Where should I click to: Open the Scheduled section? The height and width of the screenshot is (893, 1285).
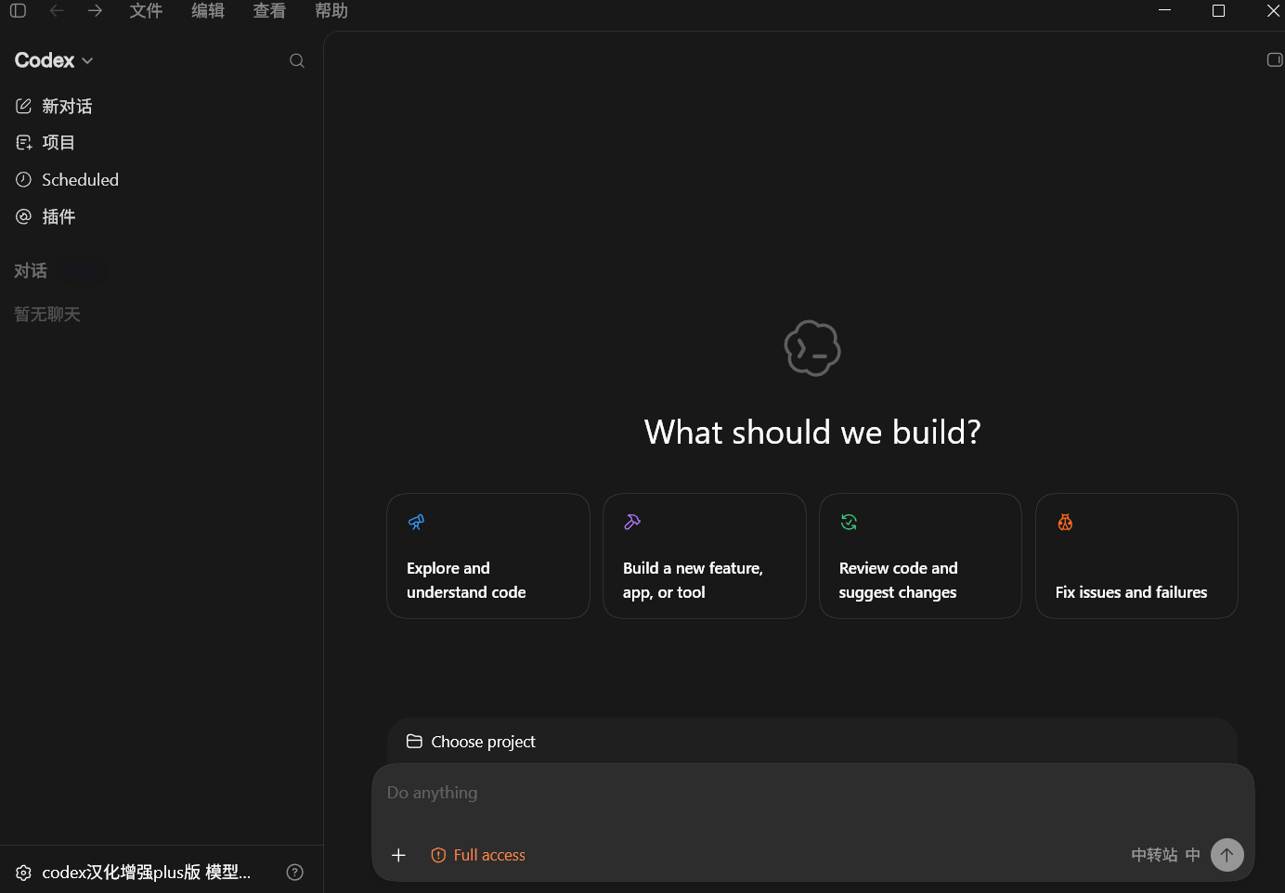point(80,180)
